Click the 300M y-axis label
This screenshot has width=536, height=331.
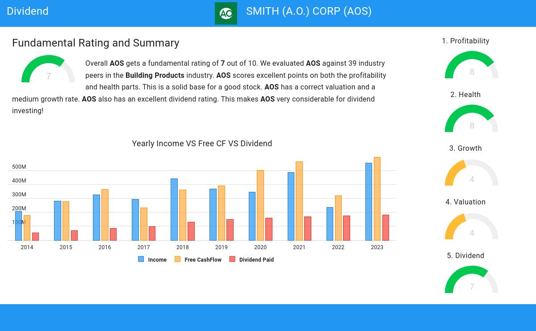click(19, 195)
